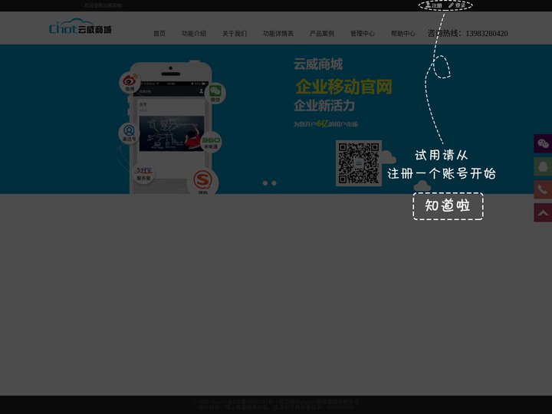Open the 管理中心 menu item
This screenshot has width=552, height=414.
362,34
